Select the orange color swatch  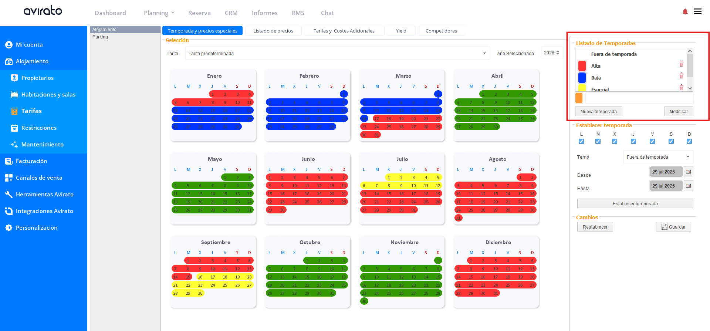pyautogui.click(x=579, y=98)
